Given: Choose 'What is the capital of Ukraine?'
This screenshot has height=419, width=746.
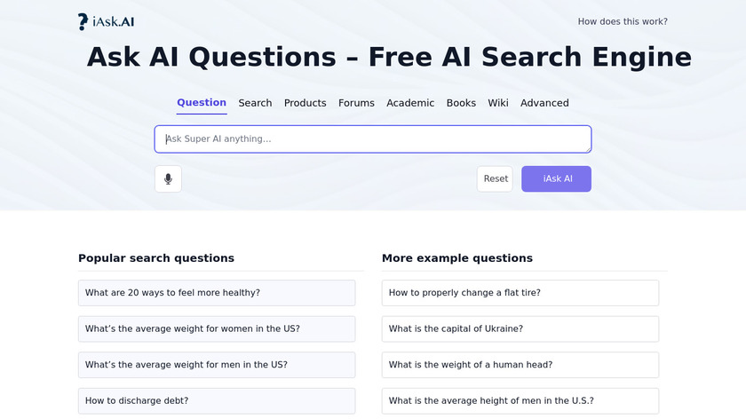Looking at the screenshot, I should point(520,328).
